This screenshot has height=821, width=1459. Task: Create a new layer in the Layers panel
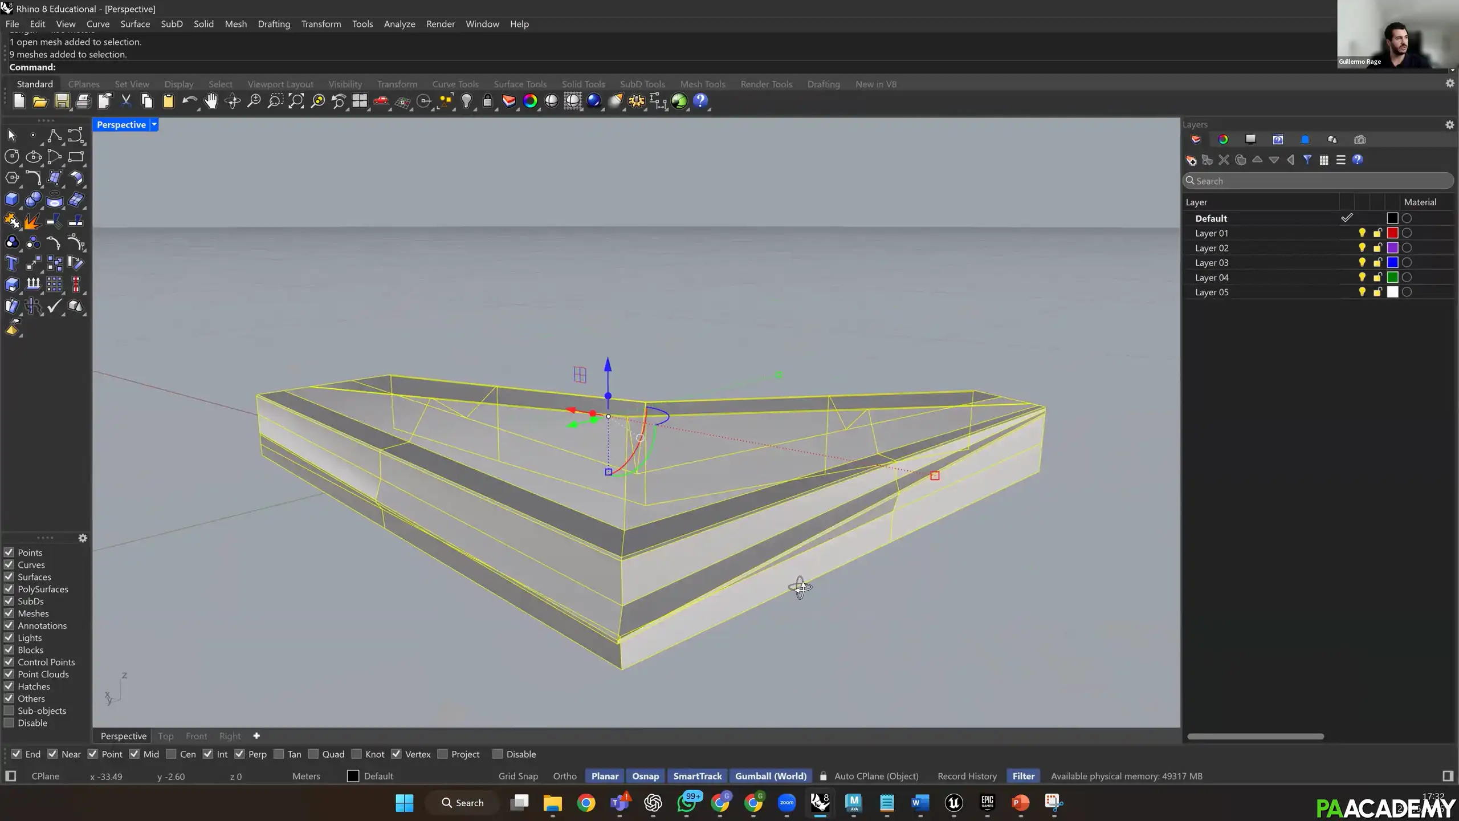click(1191, 160)
